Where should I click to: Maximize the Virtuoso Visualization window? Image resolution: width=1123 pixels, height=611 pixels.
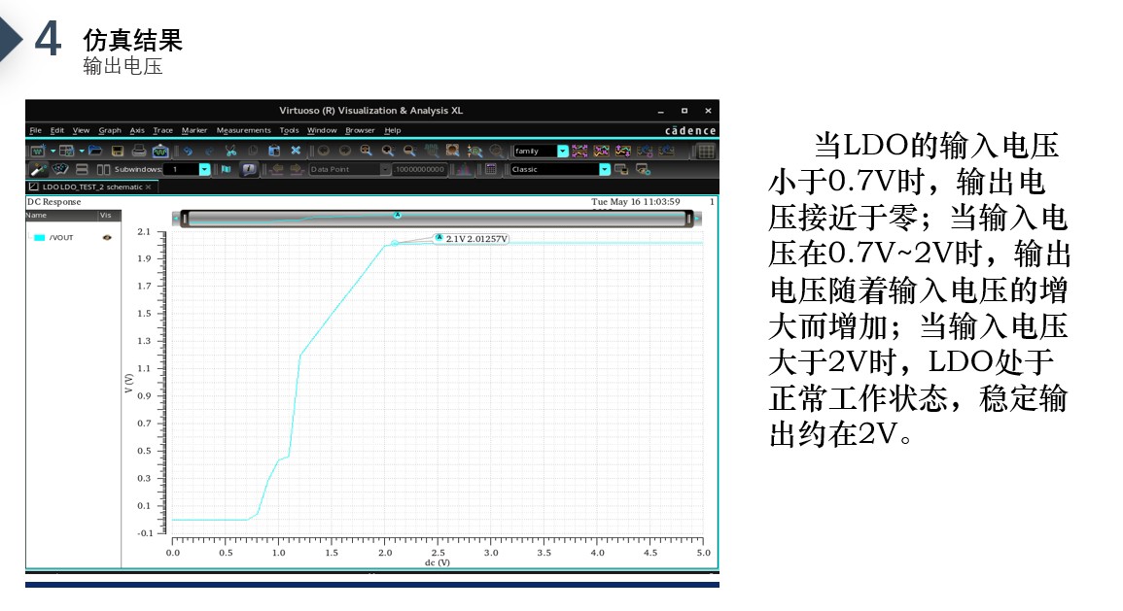[x=684, y=111]
